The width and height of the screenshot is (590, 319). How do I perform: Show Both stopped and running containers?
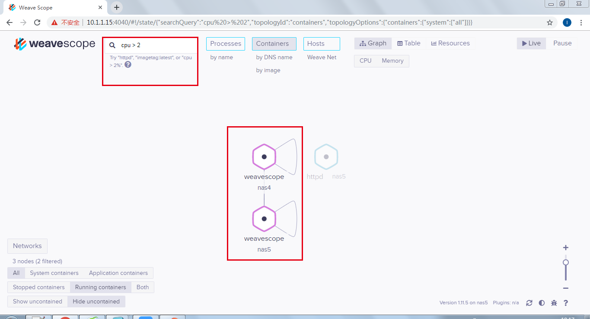(143, 287)
